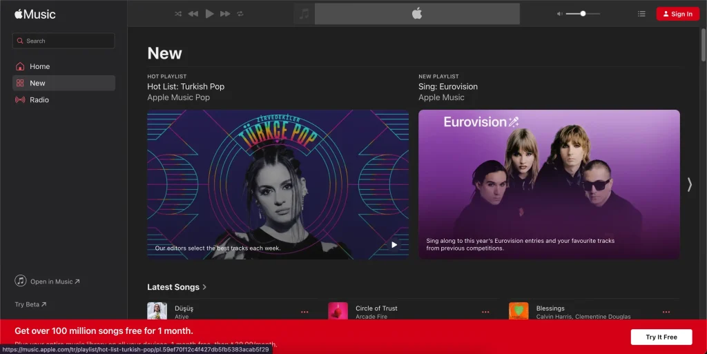
Task: Select the Blessings song title
Action: point(550,308)
